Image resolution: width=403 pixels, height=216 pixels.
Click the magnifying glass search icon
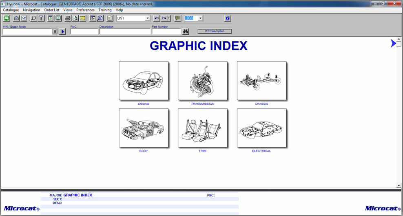point(33,18)
